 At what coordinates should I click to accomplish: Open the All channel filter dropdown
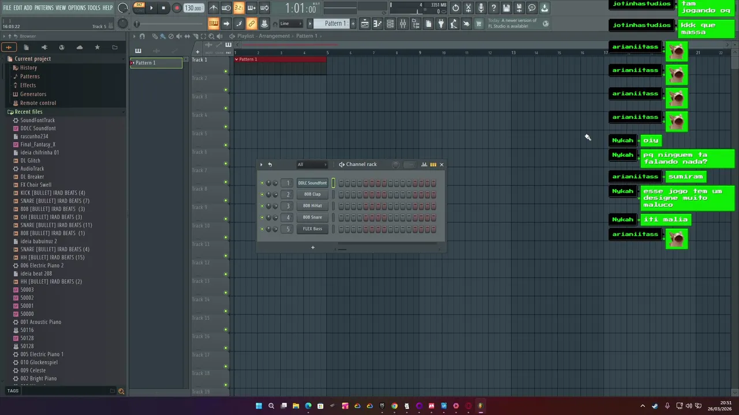(312, 164)
